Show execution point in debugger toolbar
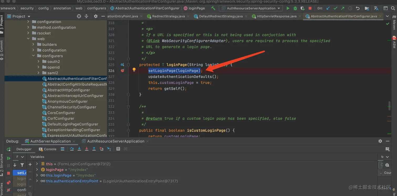 coord(62,149)
